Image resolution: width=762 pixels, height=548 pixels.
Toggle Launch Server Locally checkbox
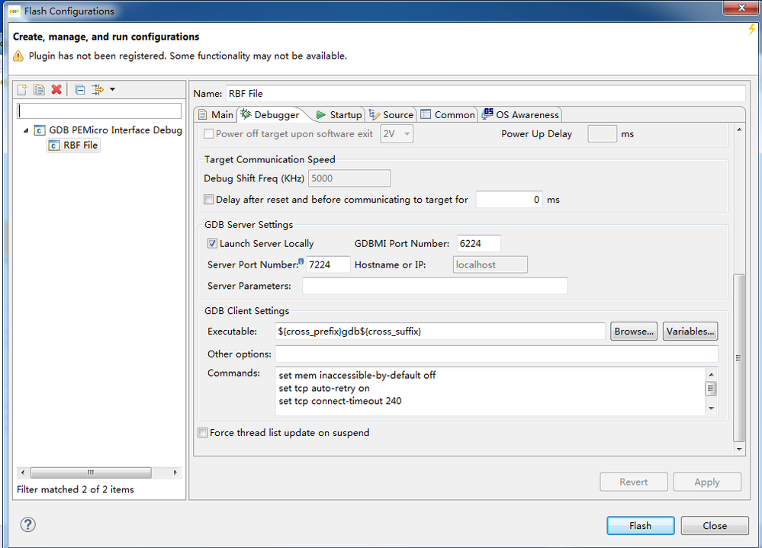[x=212, y=244]
